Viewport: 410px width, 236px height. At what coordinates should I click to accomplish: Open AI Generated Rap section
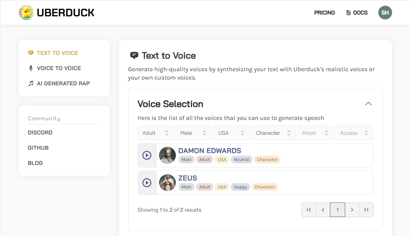[63, 83]
